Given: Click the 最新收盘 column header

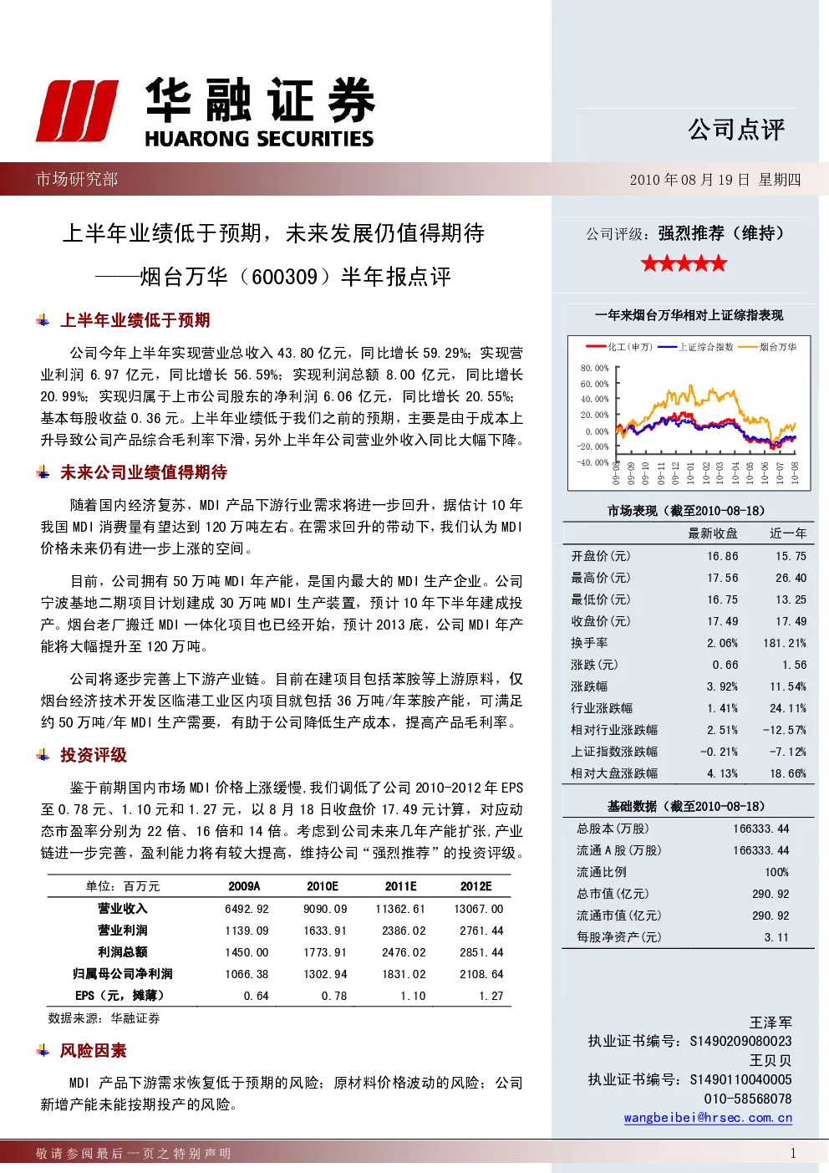Looking at the screenshot, I should click(x=713, y=533).
